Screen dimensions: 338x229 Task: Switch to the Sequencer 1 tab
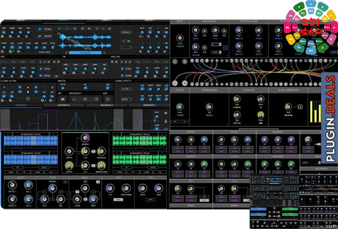pos(21,105)
